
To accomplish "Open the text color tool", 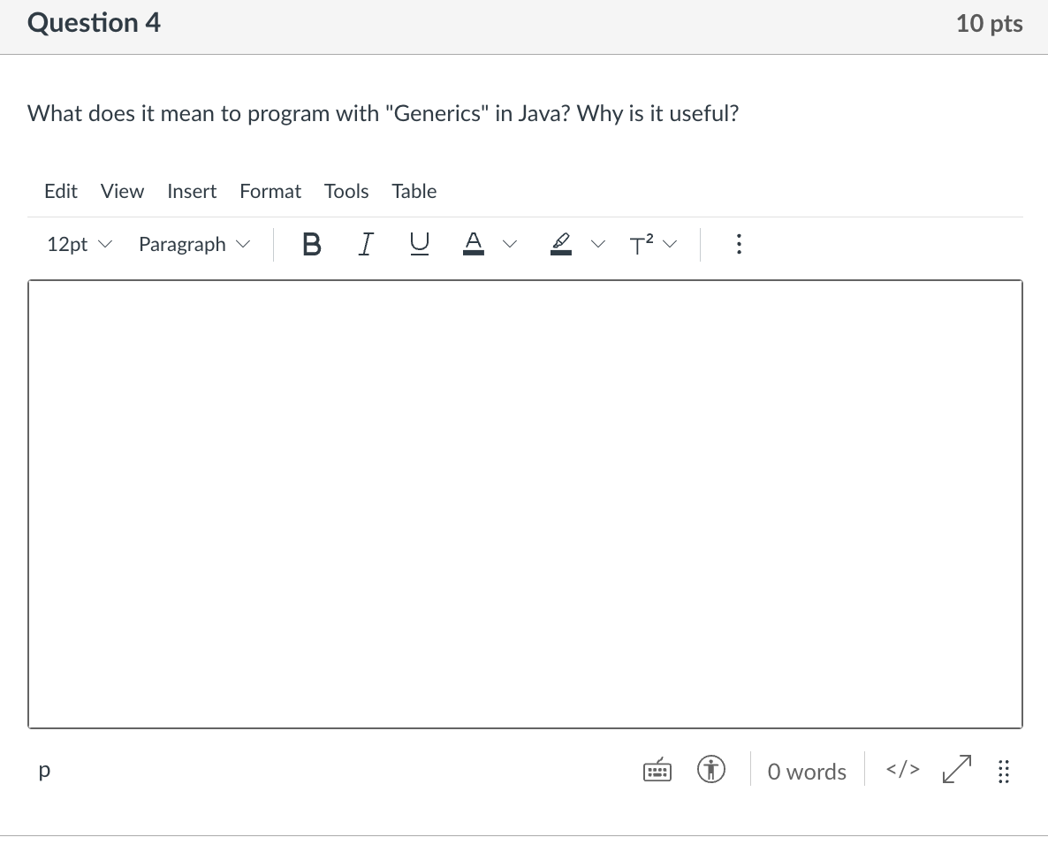I will click(x=474, y=244).
